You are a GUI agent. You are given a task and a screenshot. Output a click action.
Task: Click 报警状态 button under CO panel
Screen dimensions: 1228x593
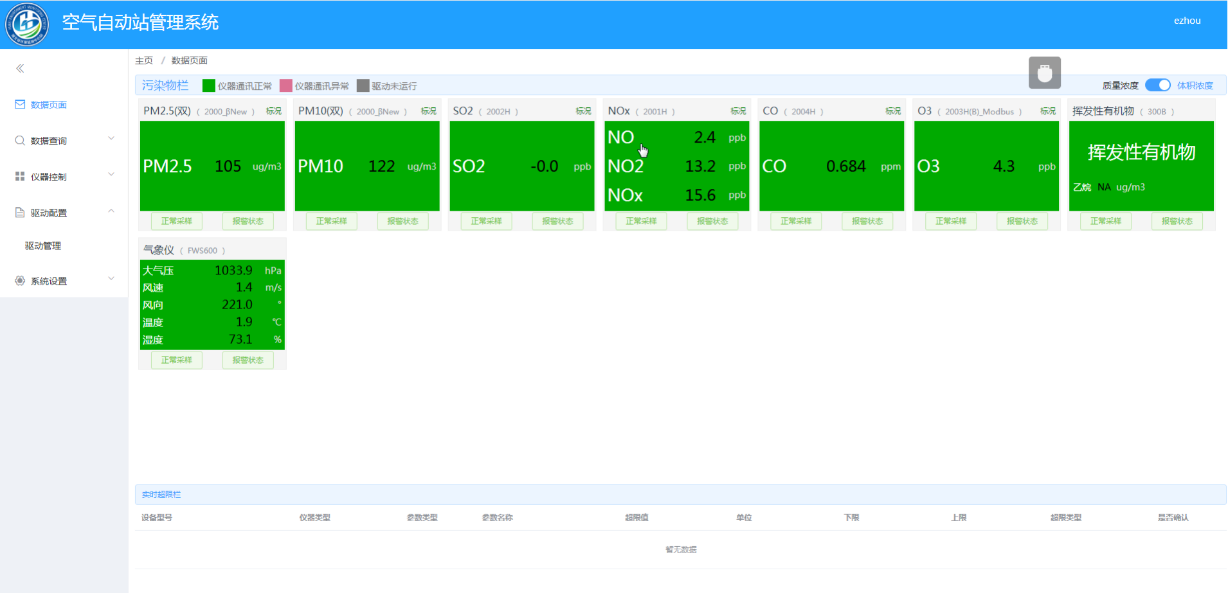867,221
